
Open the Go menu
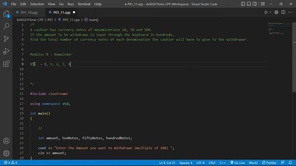click(x=62, y=4)
